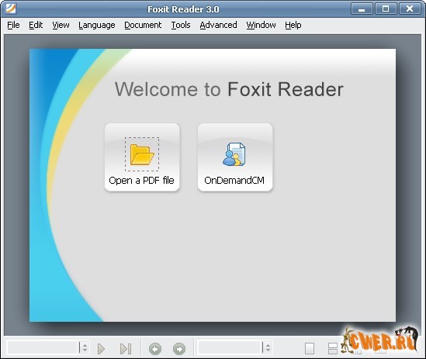Viewport: 426px width, 359px height.
Task: Go to next view green arrow
Action: [x=179, y=349]
